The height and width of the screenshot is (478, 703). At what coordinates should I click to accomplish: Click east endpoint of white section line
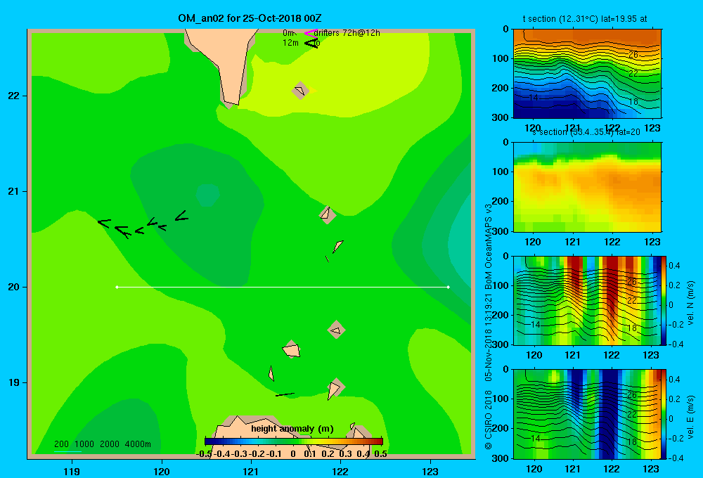pyautogui.click(x=449, y=287)
